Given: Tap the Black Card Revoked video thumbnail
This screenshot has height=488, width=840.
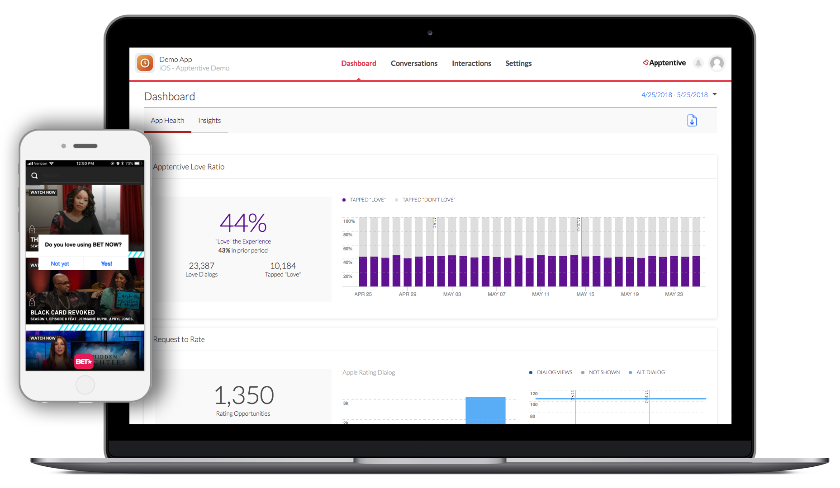Looking at the screenshot, I should click(x=85, y=291).
